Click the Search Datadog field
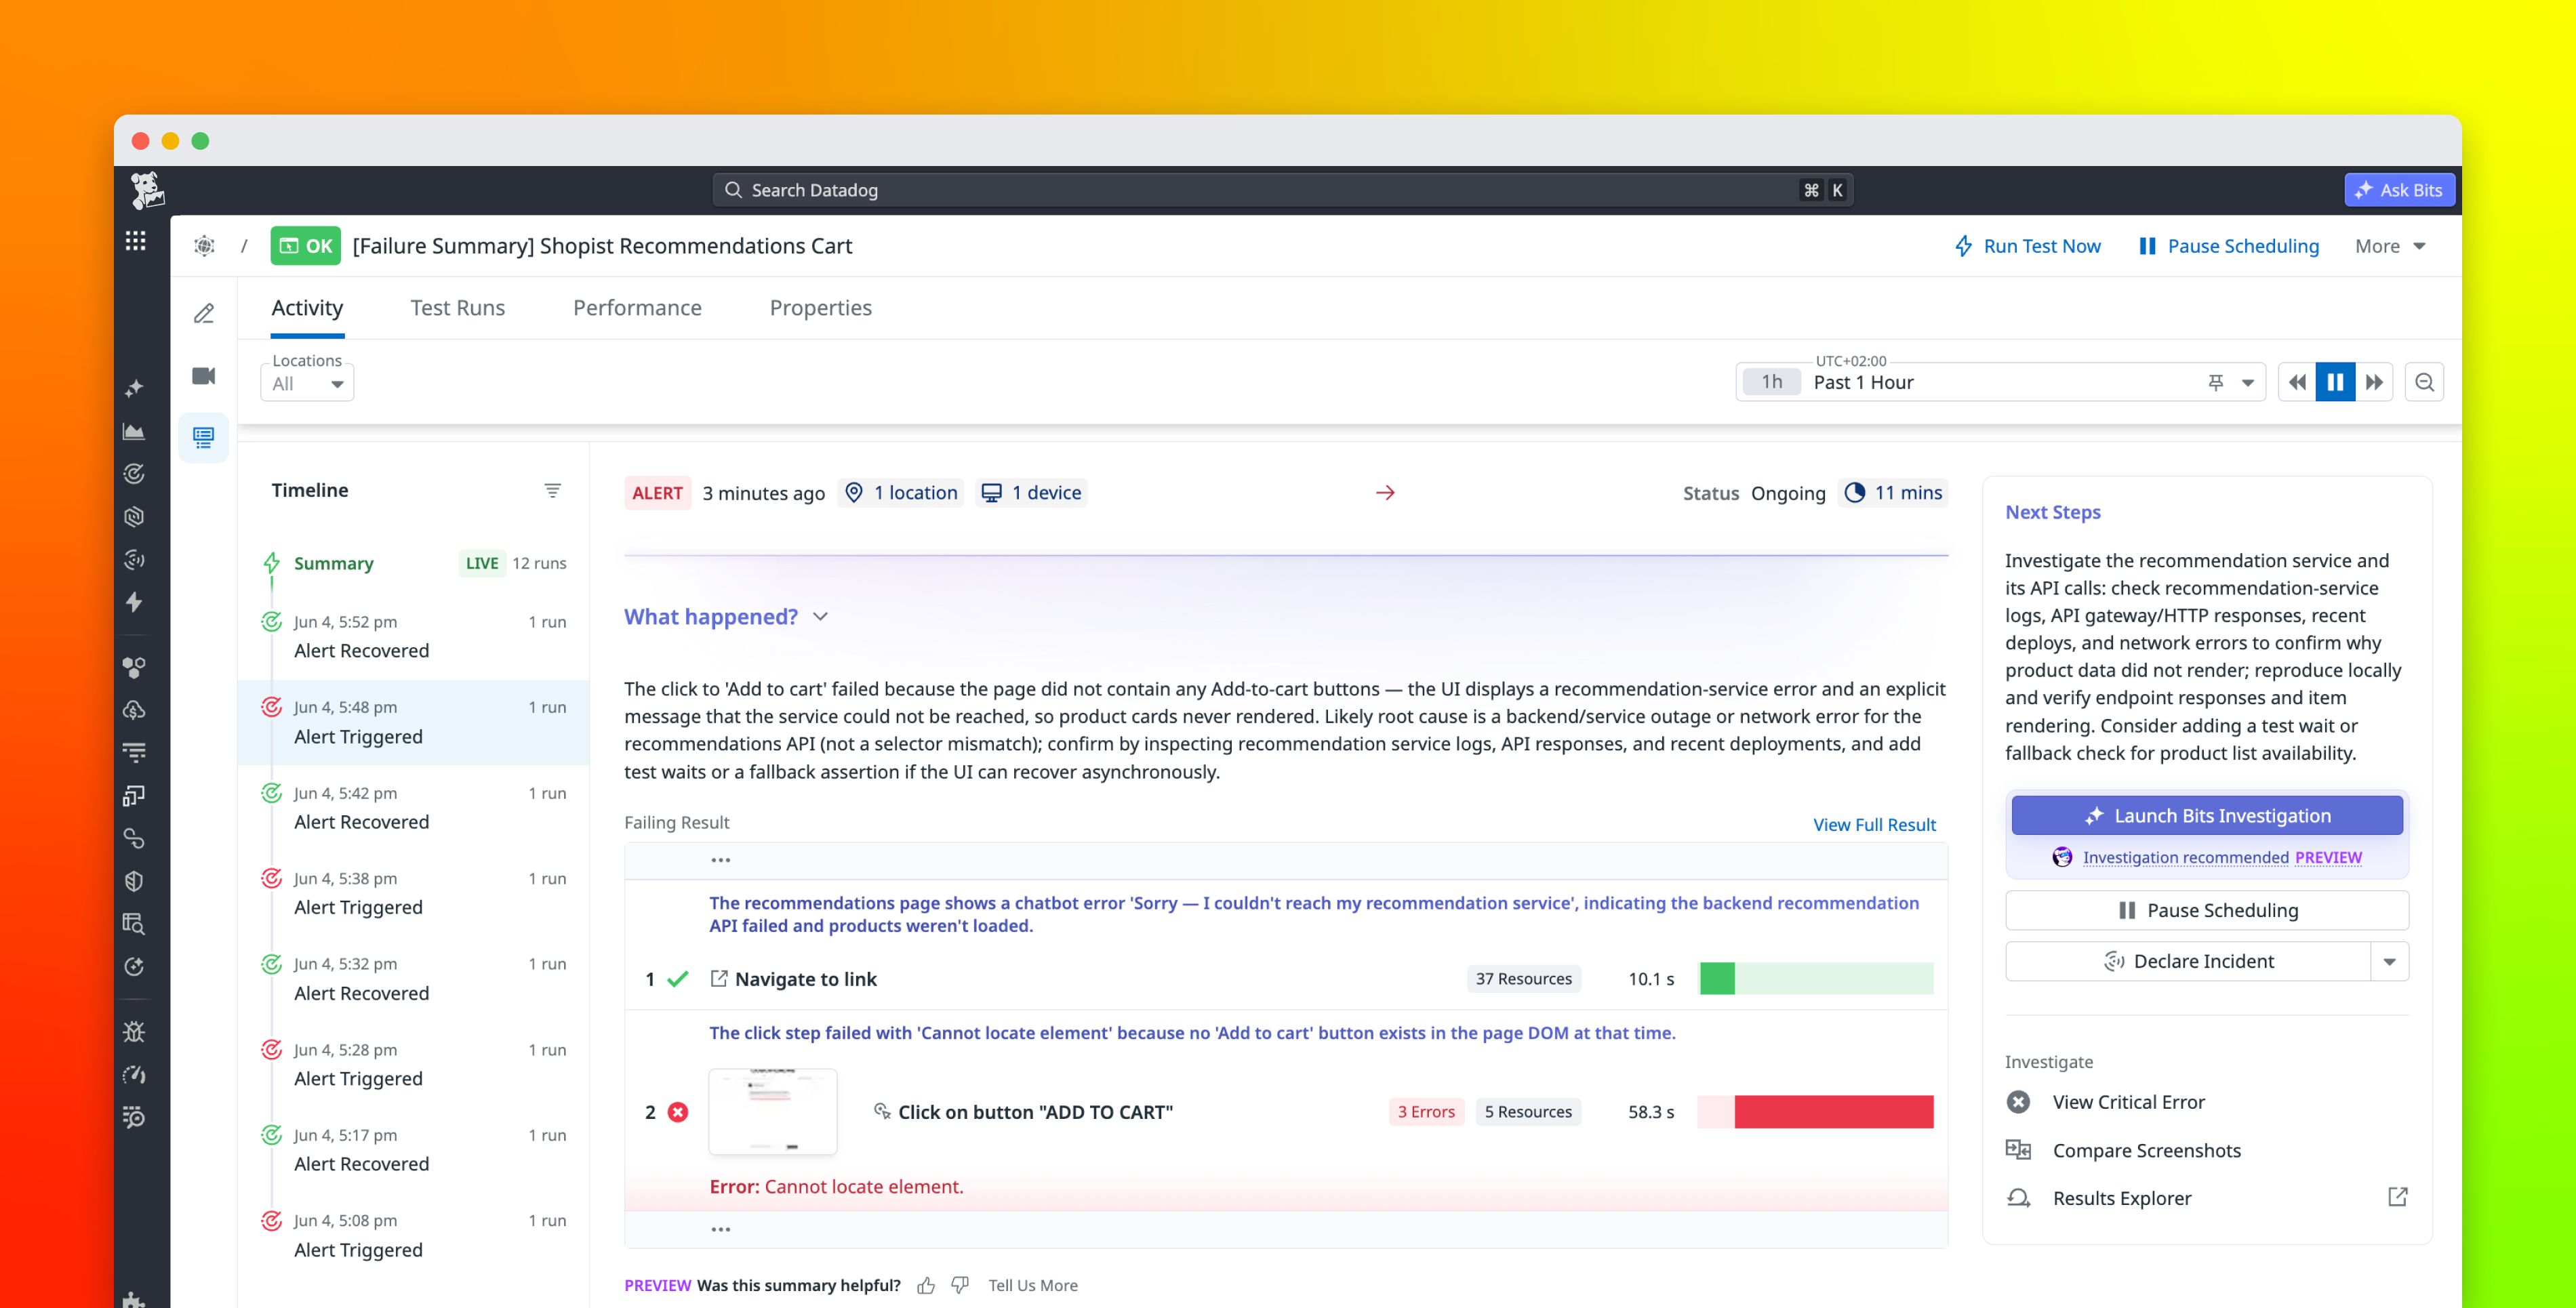Screen dimensions: 2576x1308 click(1283, 190)
